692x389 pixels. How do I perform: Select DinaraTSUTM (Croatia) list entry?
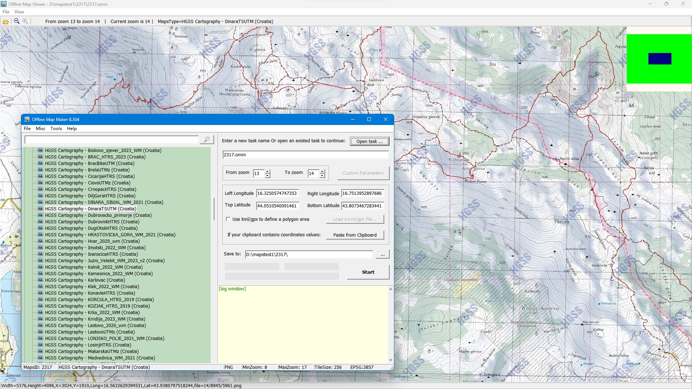click(x=90, y=209)
